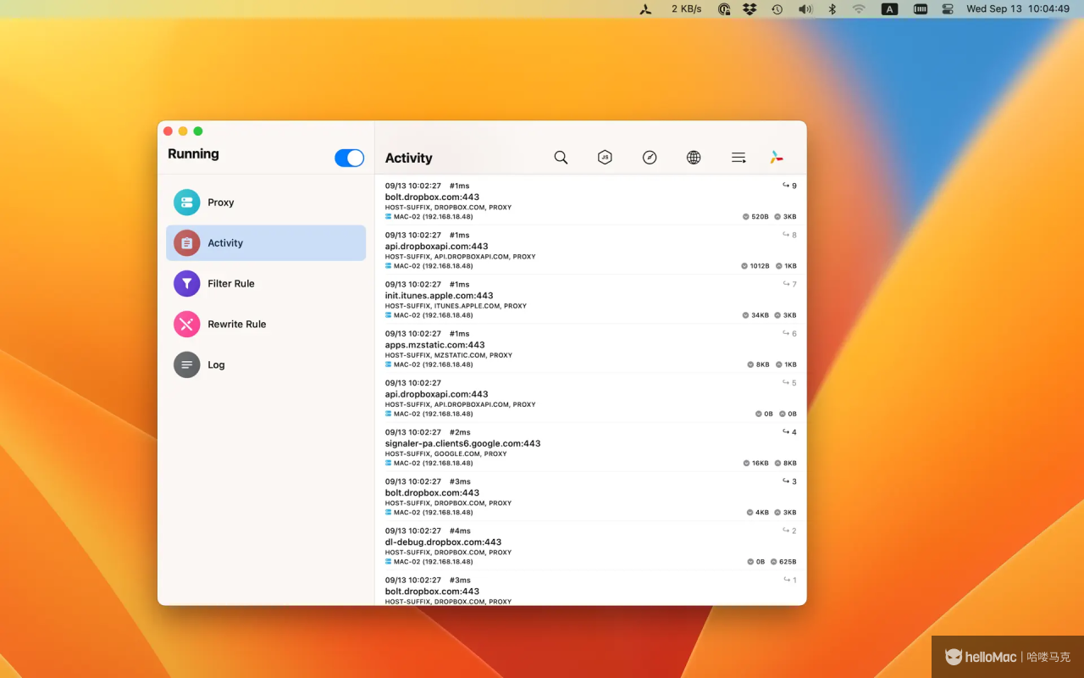Image resolution: width=1084 pixels, height=678 pixels.
Task: Open Filter Rule via its funnel icon
Action: coord(187,284)
